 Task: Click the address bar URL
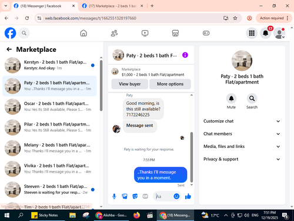click(x=91, y=18)
